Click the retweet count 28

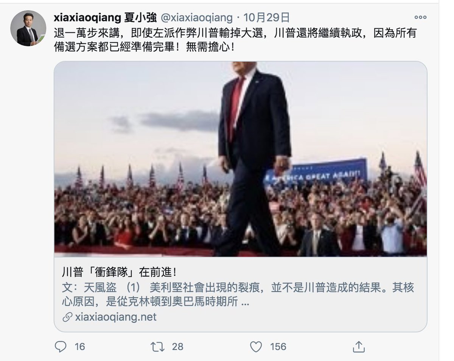177,346
